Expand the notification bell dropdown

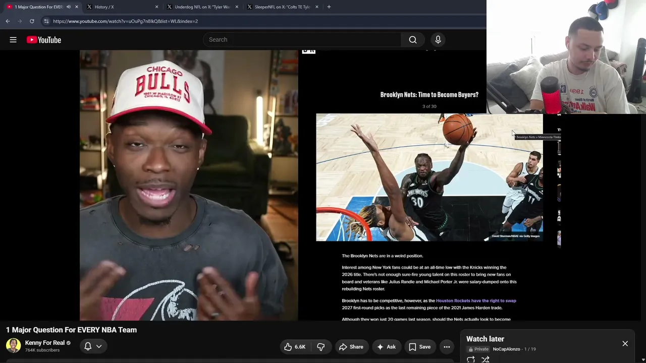[93, 346]
